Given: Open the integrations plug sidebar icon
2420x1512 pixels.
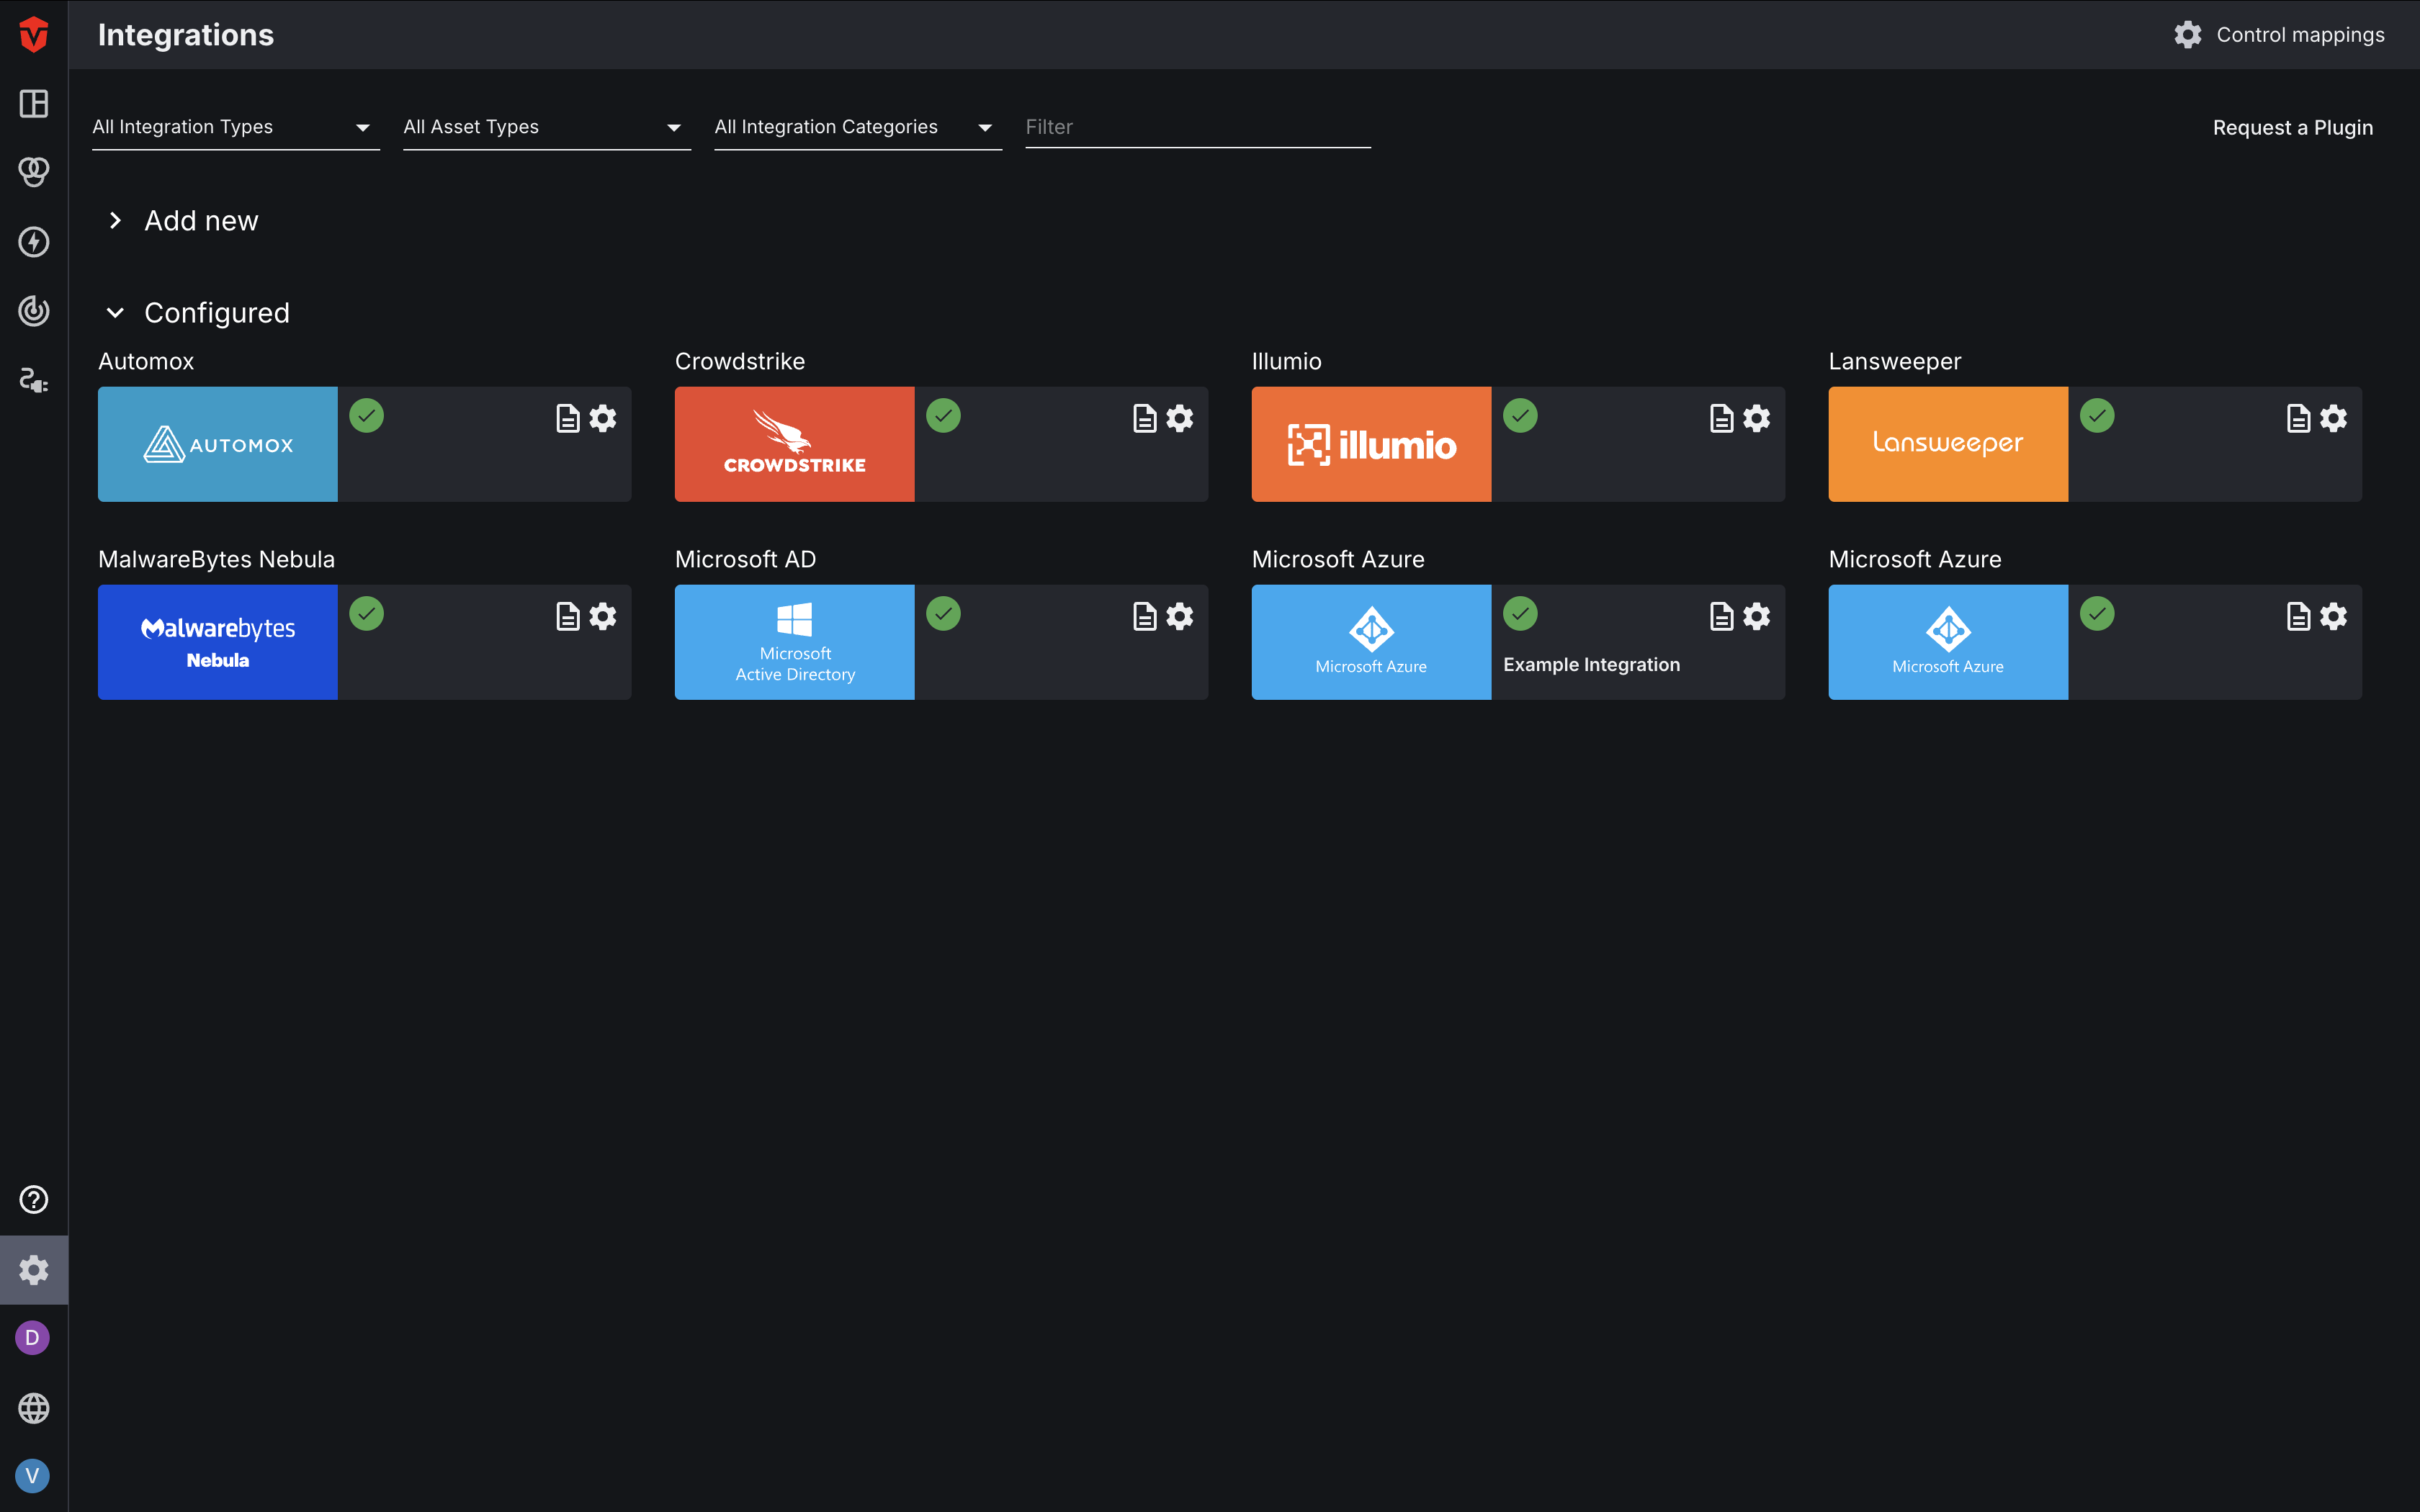Looking at the screenshot, I should [x=34, y=380].
